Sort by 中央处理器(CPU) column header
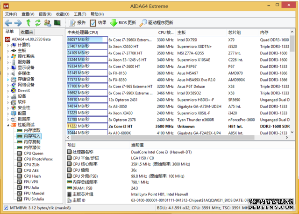Image resolution: width=299 pixels, height=214 pixels. 109,33
